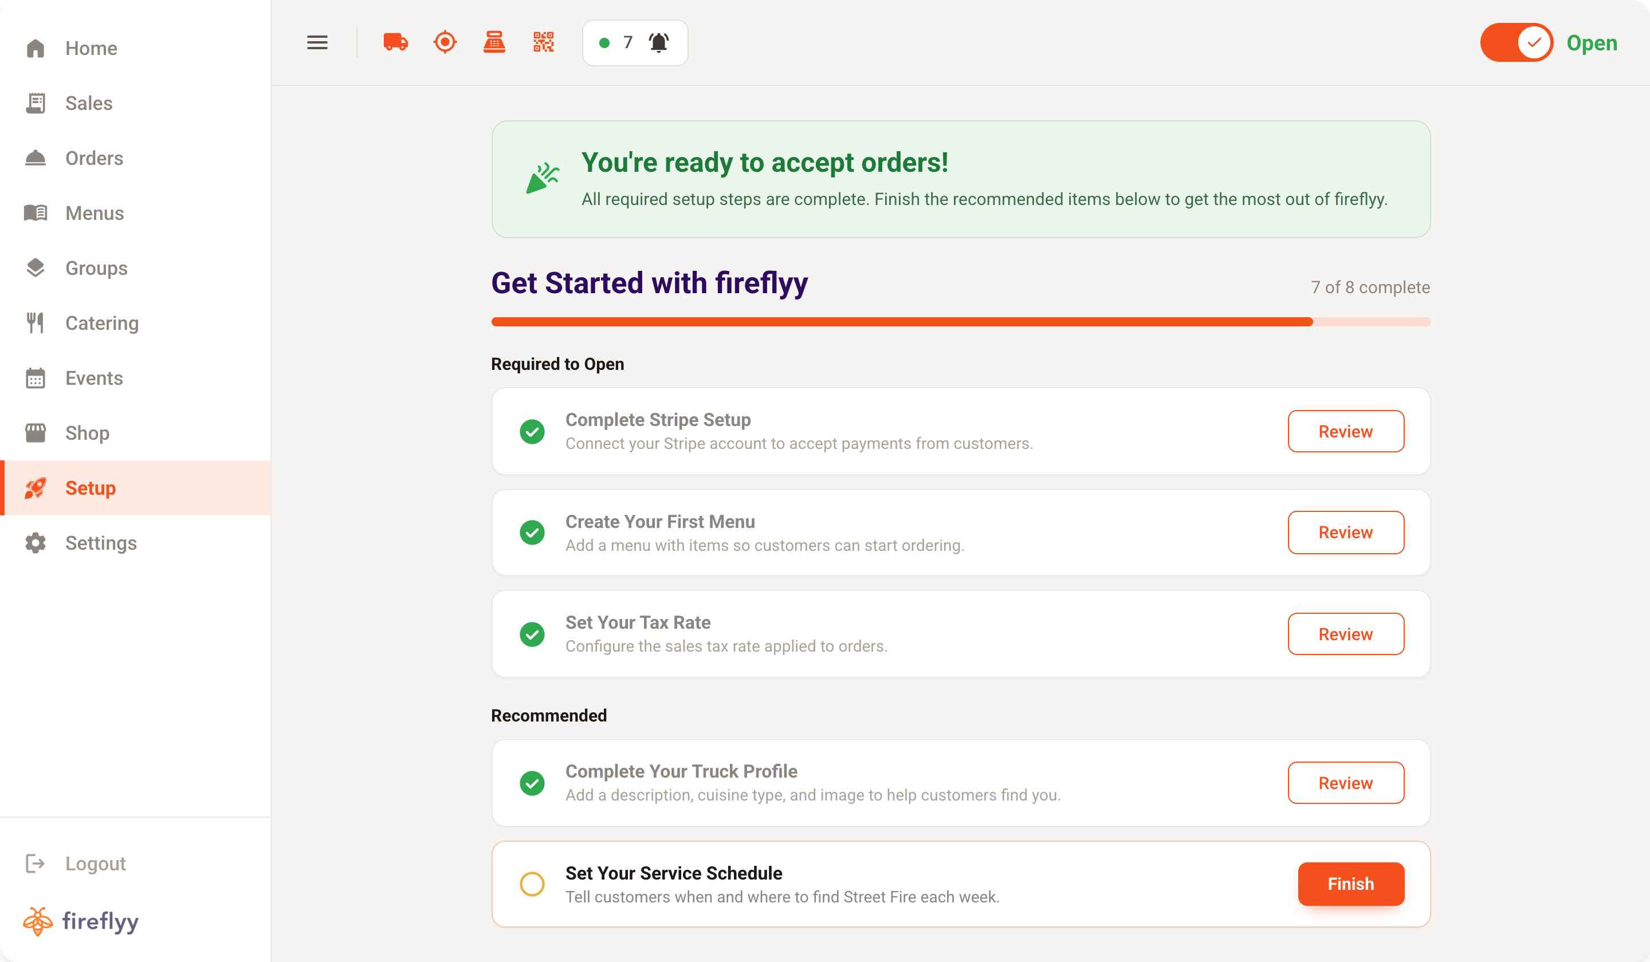Open the cash register icon

494,42
